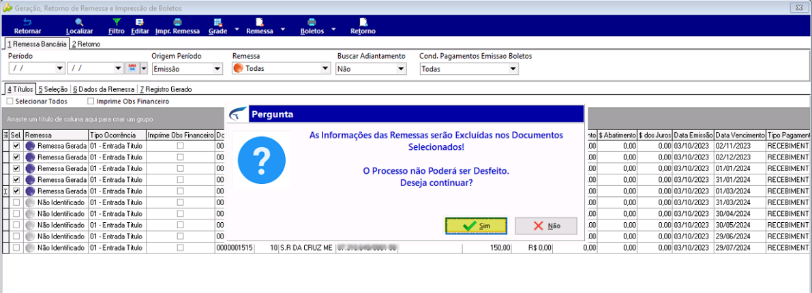Click the purple status icon of row due 01/01/2024
Viewport: 812px width, 293px height.
[x=29, y=168]
